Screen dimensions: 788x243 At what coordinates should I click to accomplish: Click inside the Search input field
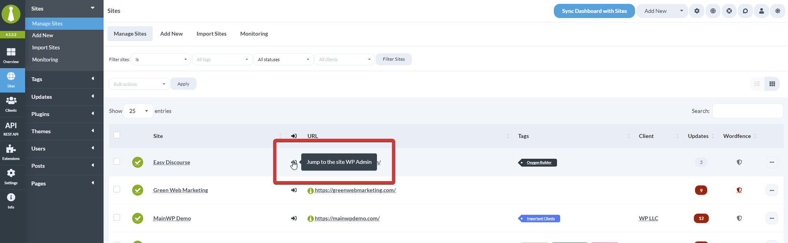748,111
